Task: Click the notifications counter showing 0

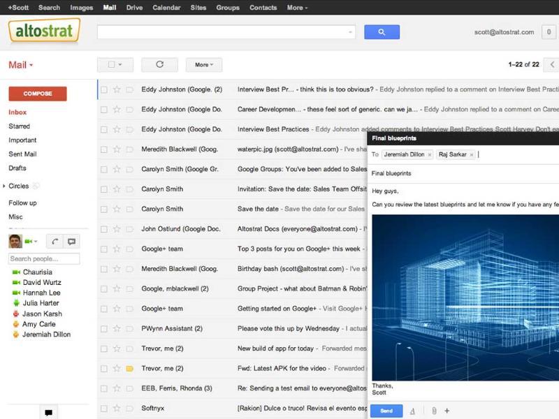Action: (x=549, y=32)
